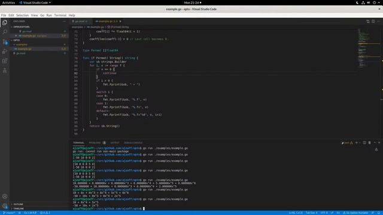The height and width of the screenshot is (215, 383).
Task: Switch to the Terminal panel tab
Action: pos(78,143)
